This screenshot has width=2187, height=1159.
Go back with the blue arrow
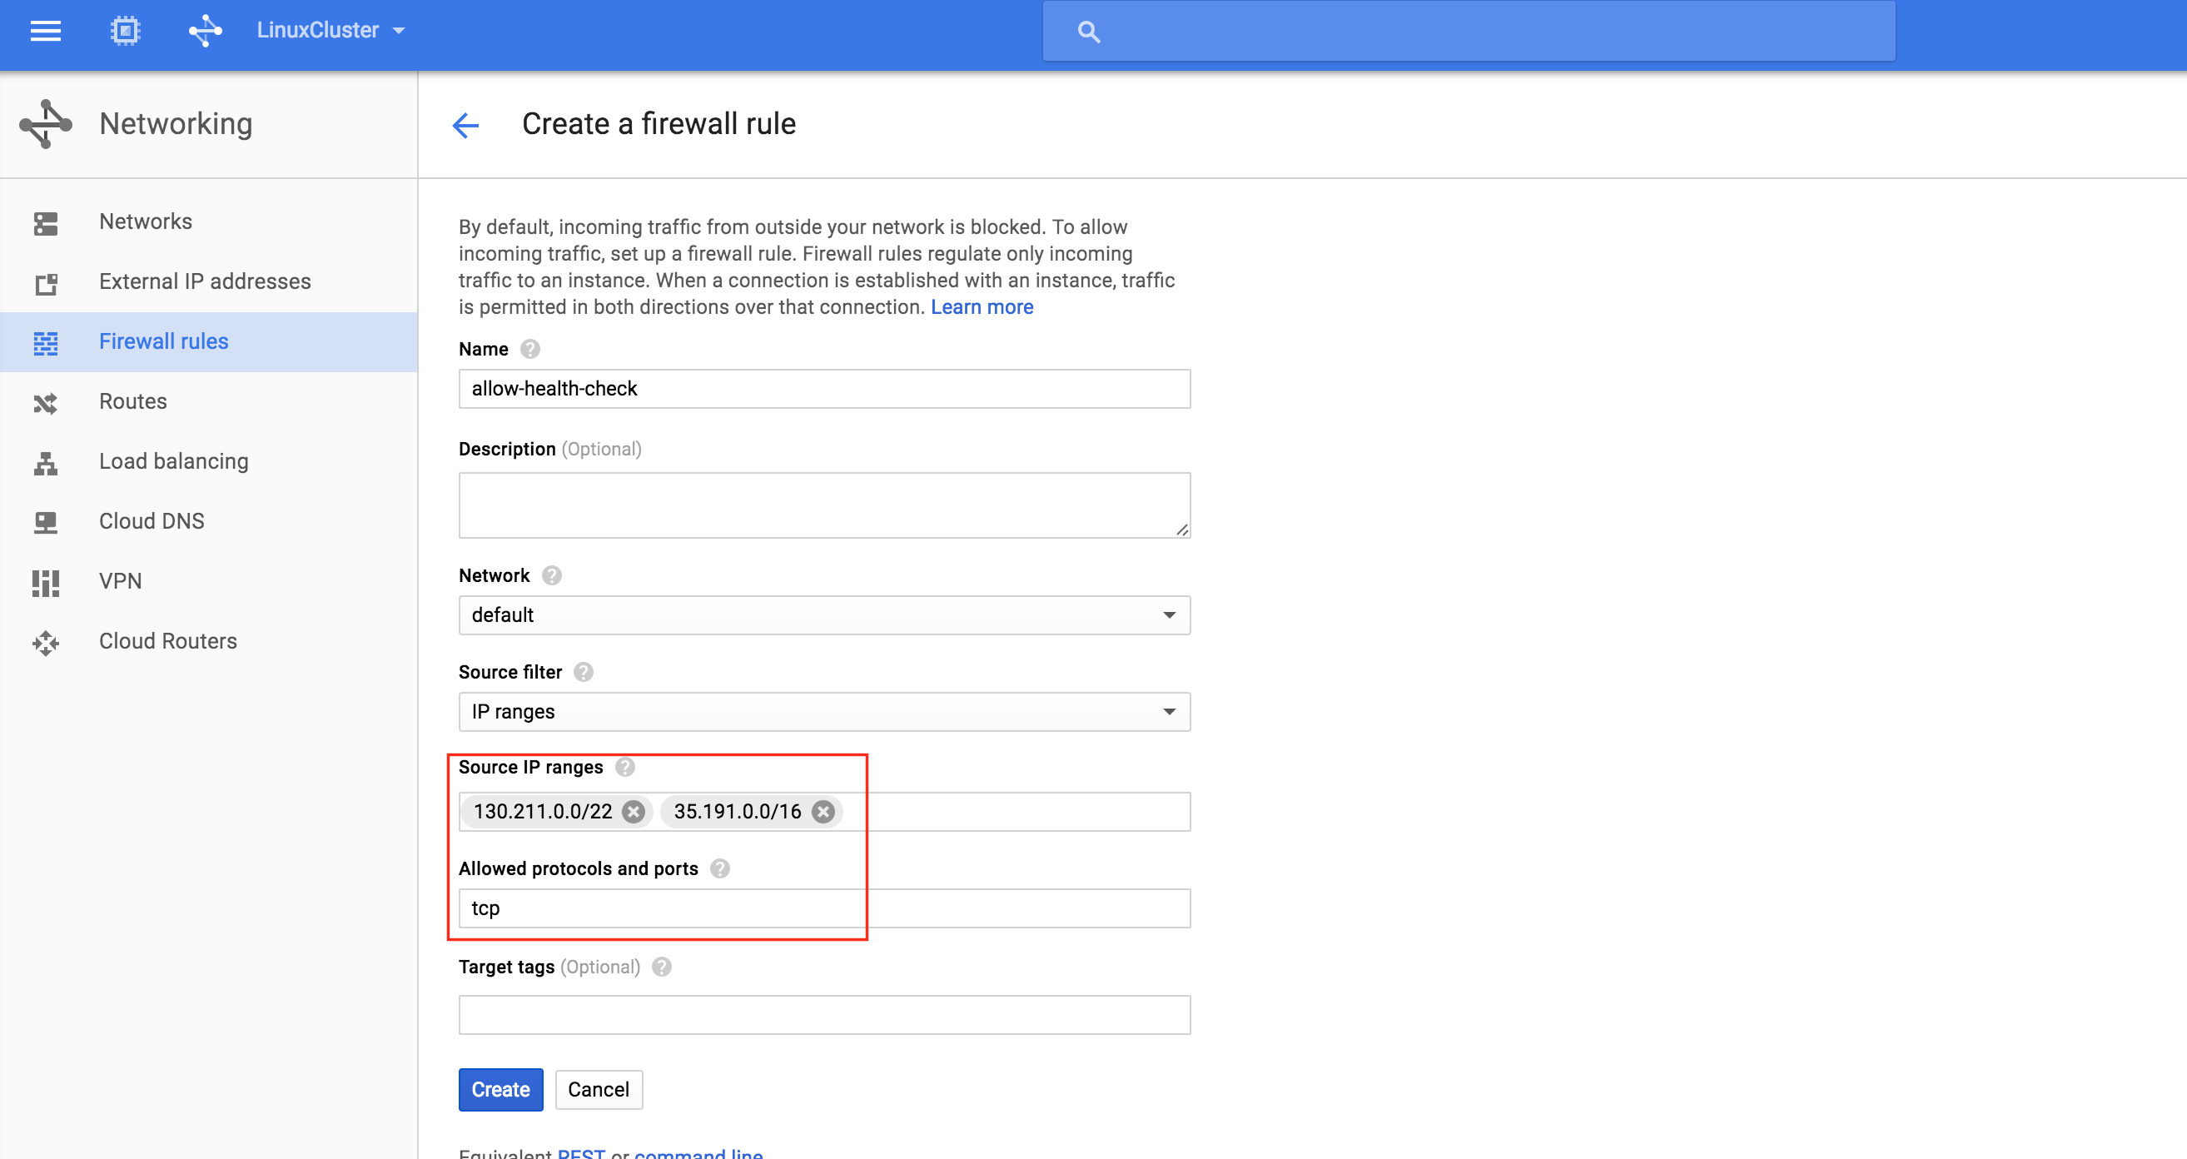point(465,126)
